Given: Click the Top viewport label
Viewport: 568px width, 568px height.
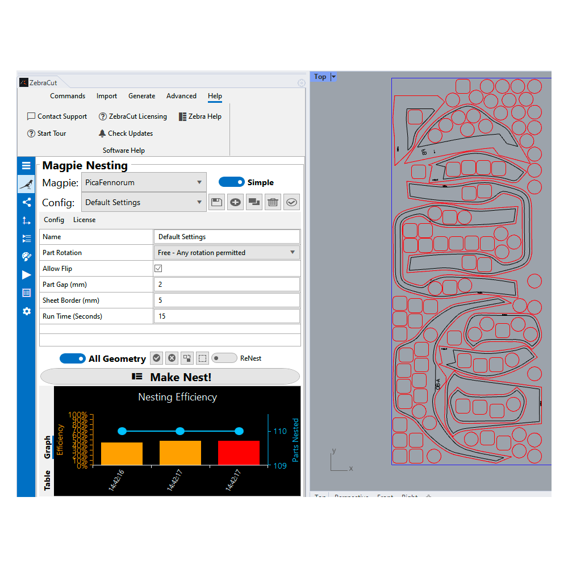Looking at the screenshot, I should 320,77.
